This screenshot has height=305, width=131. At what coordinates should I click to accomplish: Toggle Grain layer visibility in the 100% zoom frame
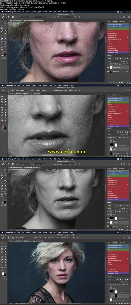[x=108, y=141]
